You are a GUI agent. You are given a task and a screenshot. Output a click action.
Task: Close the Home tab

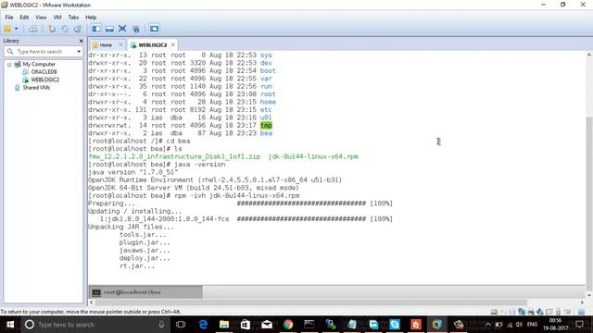click(x=120, y=45)
